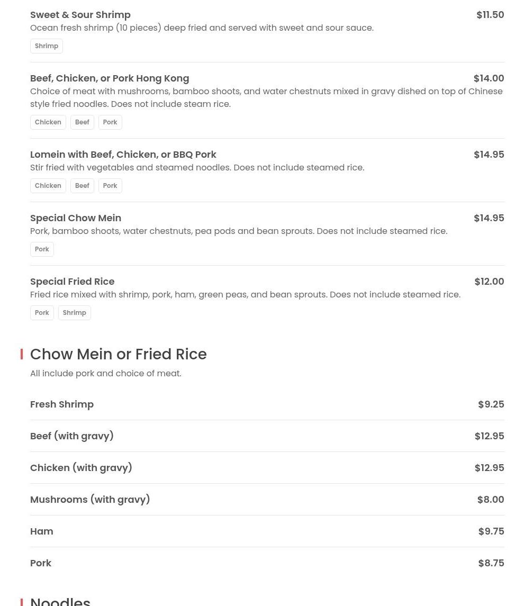Open Lomein with Beef, Chicken, or BBQ Pork
The image size is (524, 606).
click(123, 155)
